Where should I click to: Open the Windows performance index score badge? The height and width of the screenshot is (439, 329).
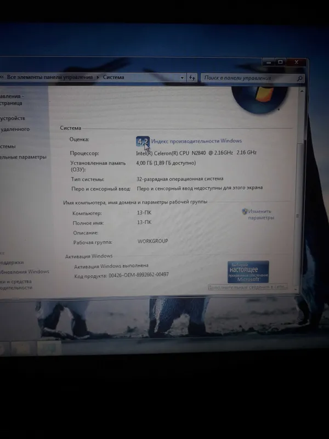(x=143, y=142)
